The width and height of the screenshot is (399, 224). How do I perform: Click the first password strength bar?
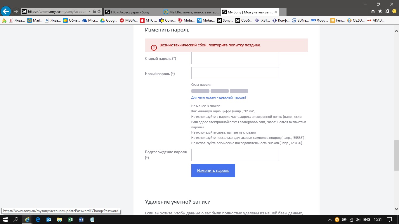point(200,91)
